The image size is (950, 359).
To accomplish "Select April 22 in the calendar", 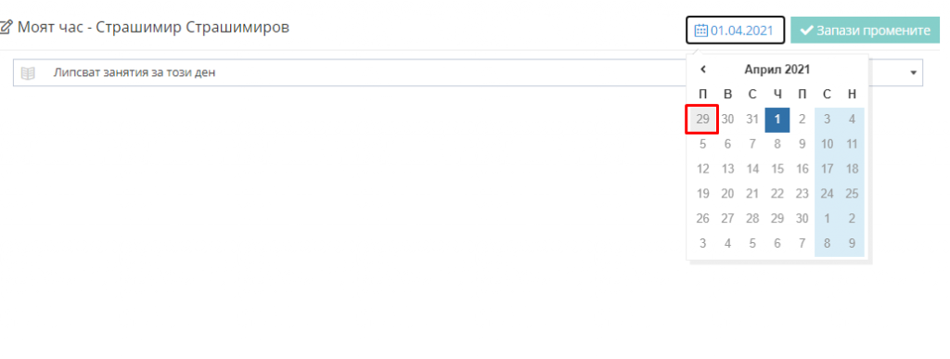I will click(777, 194).
